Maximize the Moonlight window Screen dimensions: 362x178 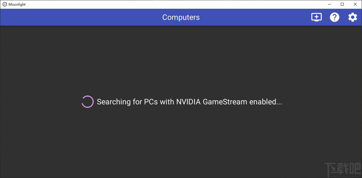tap(342, 4)
